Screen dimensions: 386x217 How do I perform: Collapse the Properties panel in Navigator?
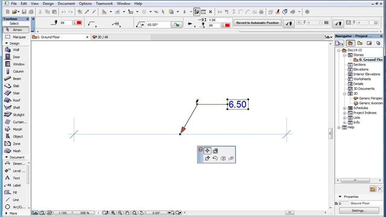pyautogui.click(x=340, y=197)
